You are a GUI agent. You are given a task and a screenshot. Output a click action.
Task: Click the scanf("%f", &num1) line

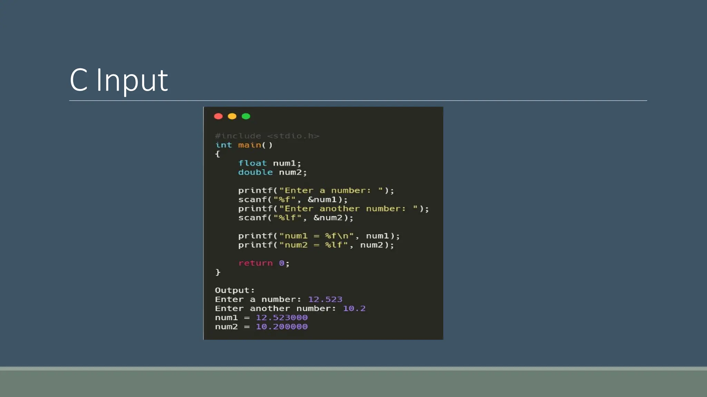(x=293, y=199)
